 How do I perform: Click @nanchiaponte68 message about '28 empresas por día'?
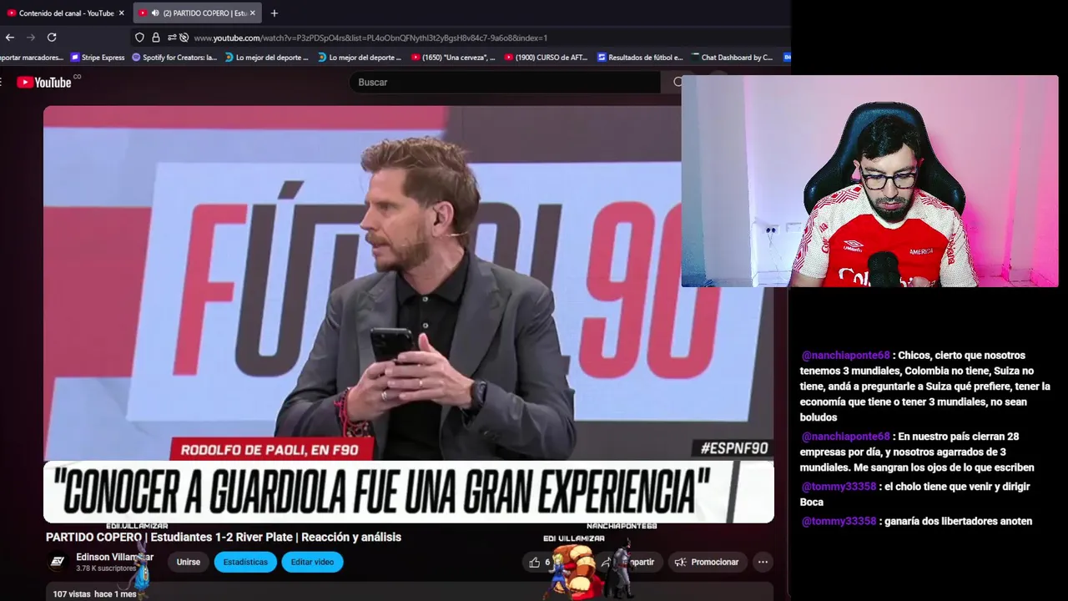pos(918,452)
